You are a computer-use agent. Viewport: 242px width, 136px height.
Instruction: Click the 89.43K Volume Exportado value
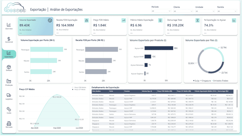coord(25,25)
